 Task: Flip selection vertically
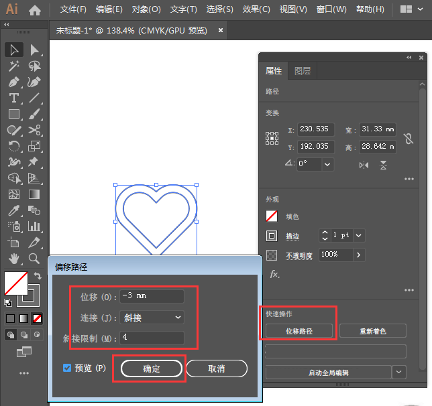click(x=383, y=165)
